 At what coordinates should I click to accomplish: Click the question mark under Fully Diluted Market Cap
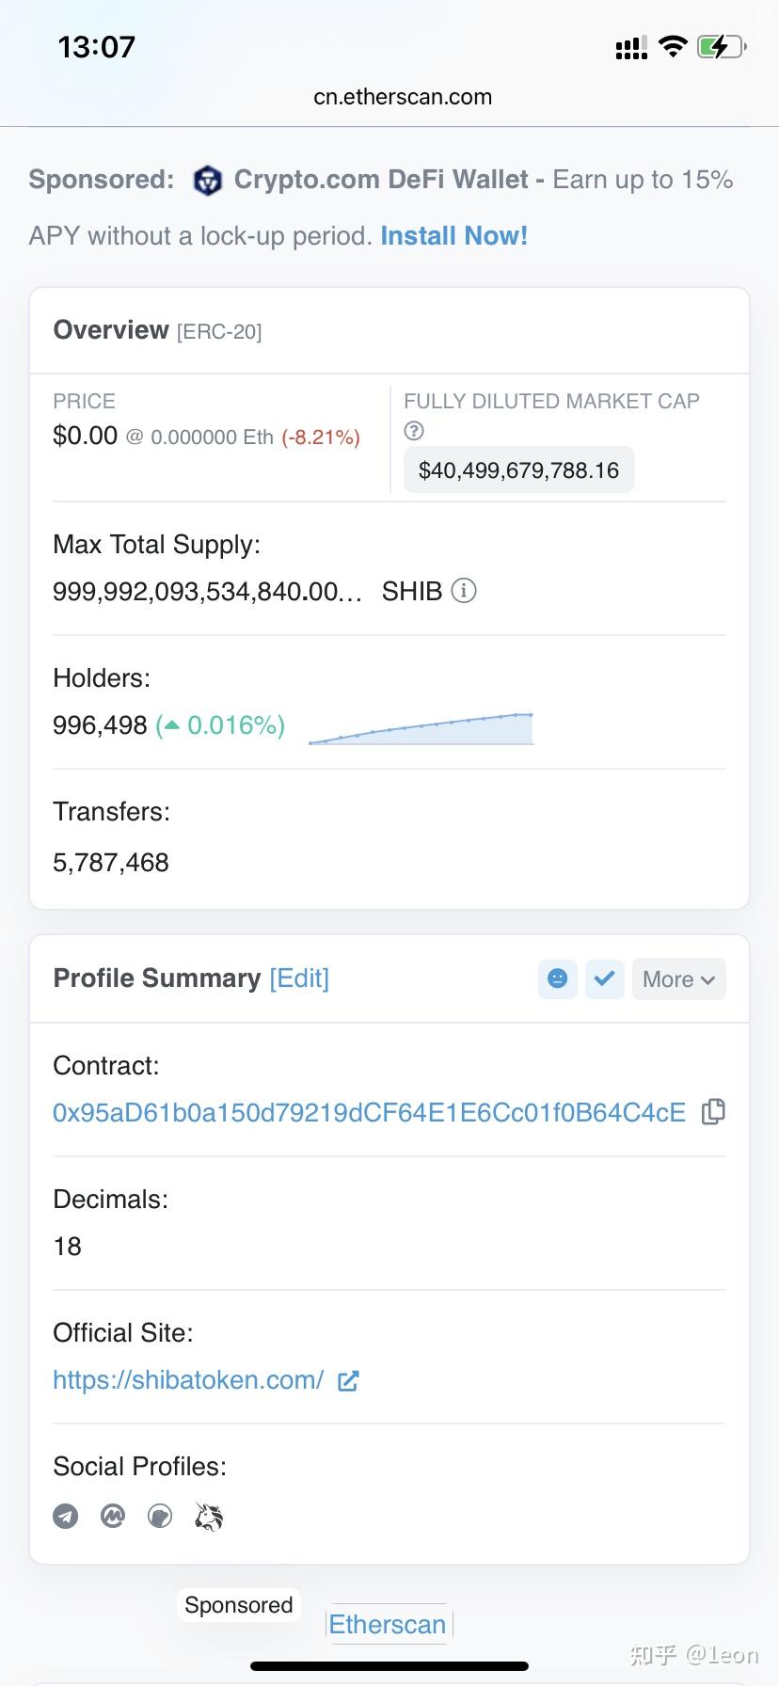point(414,431)
